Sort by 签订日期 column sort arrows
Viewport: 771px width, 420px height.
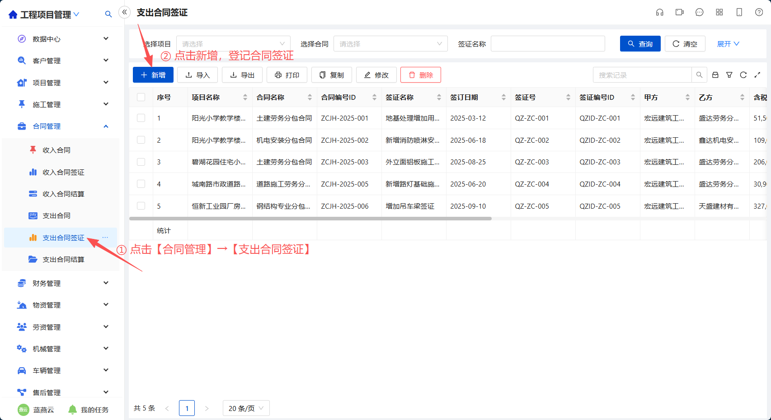[503, 97]
